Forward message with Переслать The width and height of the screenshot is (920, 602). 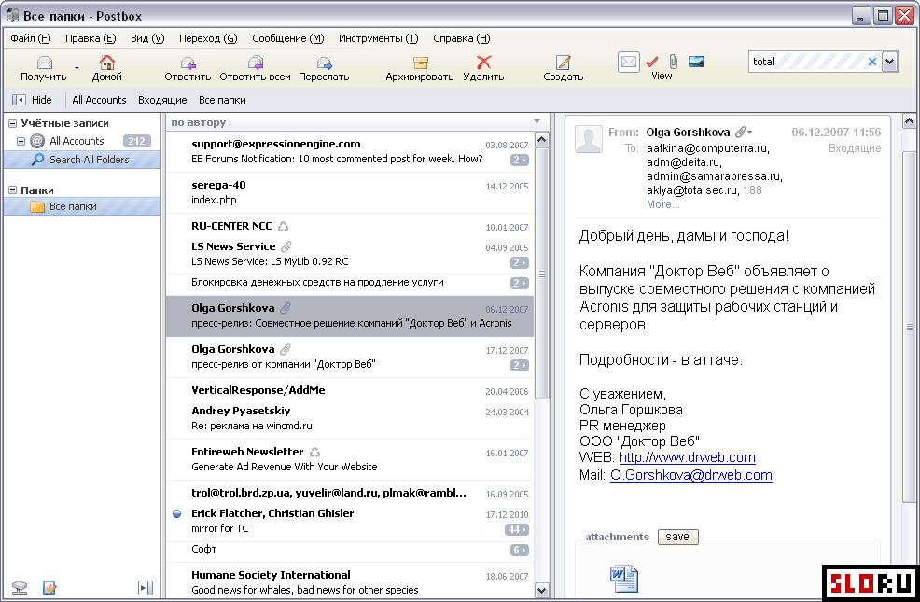tap(324, 68)
